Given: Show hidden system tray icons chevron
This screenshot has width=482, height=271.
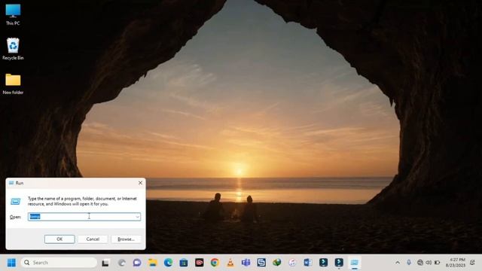Looking at the screenshot, I should tap(398, 263).
